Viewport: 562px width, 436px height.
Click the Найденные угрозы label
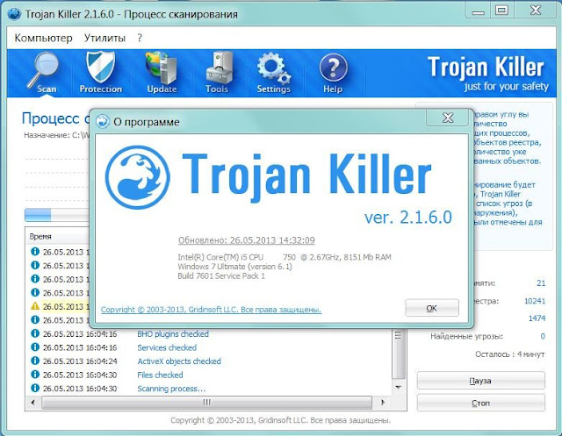[466, 336]
